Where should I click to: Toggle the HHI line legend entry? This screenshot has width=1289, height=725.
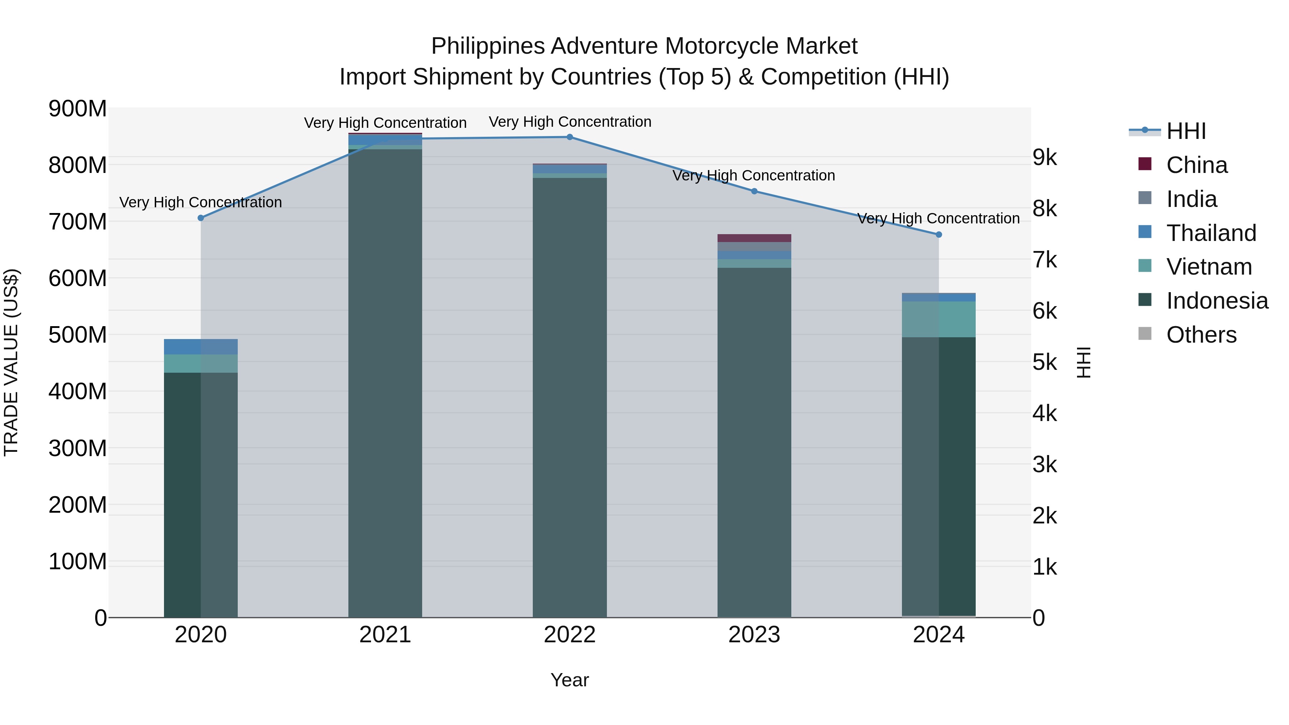coord(1167,131)
